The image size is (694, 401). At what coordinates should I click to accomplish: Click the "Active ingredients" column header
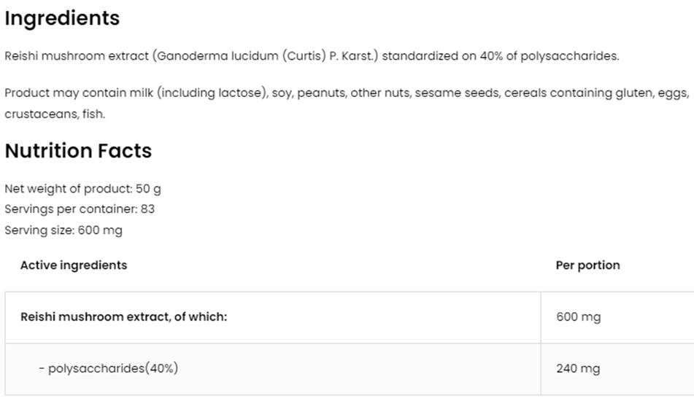74,265
